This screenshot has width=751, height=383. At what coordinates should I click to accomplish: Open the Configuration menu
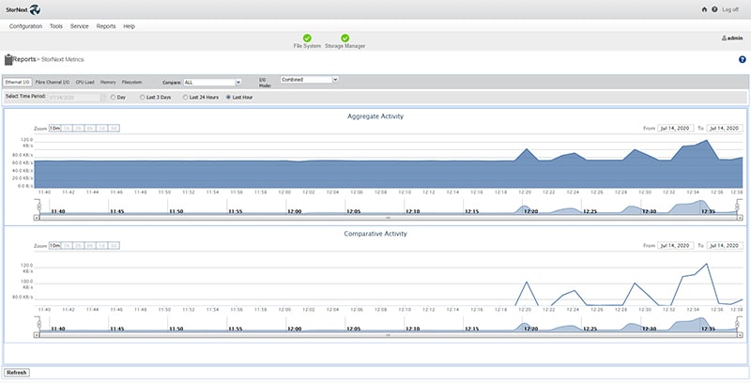coord(25,26)
